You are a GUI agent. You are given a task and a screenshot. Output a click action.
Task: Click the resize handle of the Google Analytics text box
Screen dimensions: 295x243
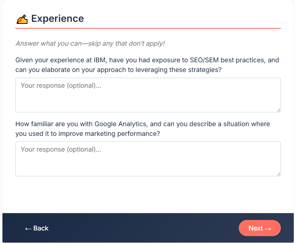click(278, 174)
